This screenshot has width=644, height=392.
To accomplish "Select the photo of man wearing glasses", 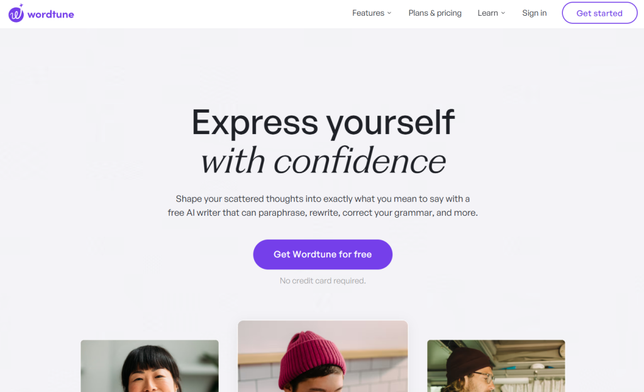I will [496, 366].
